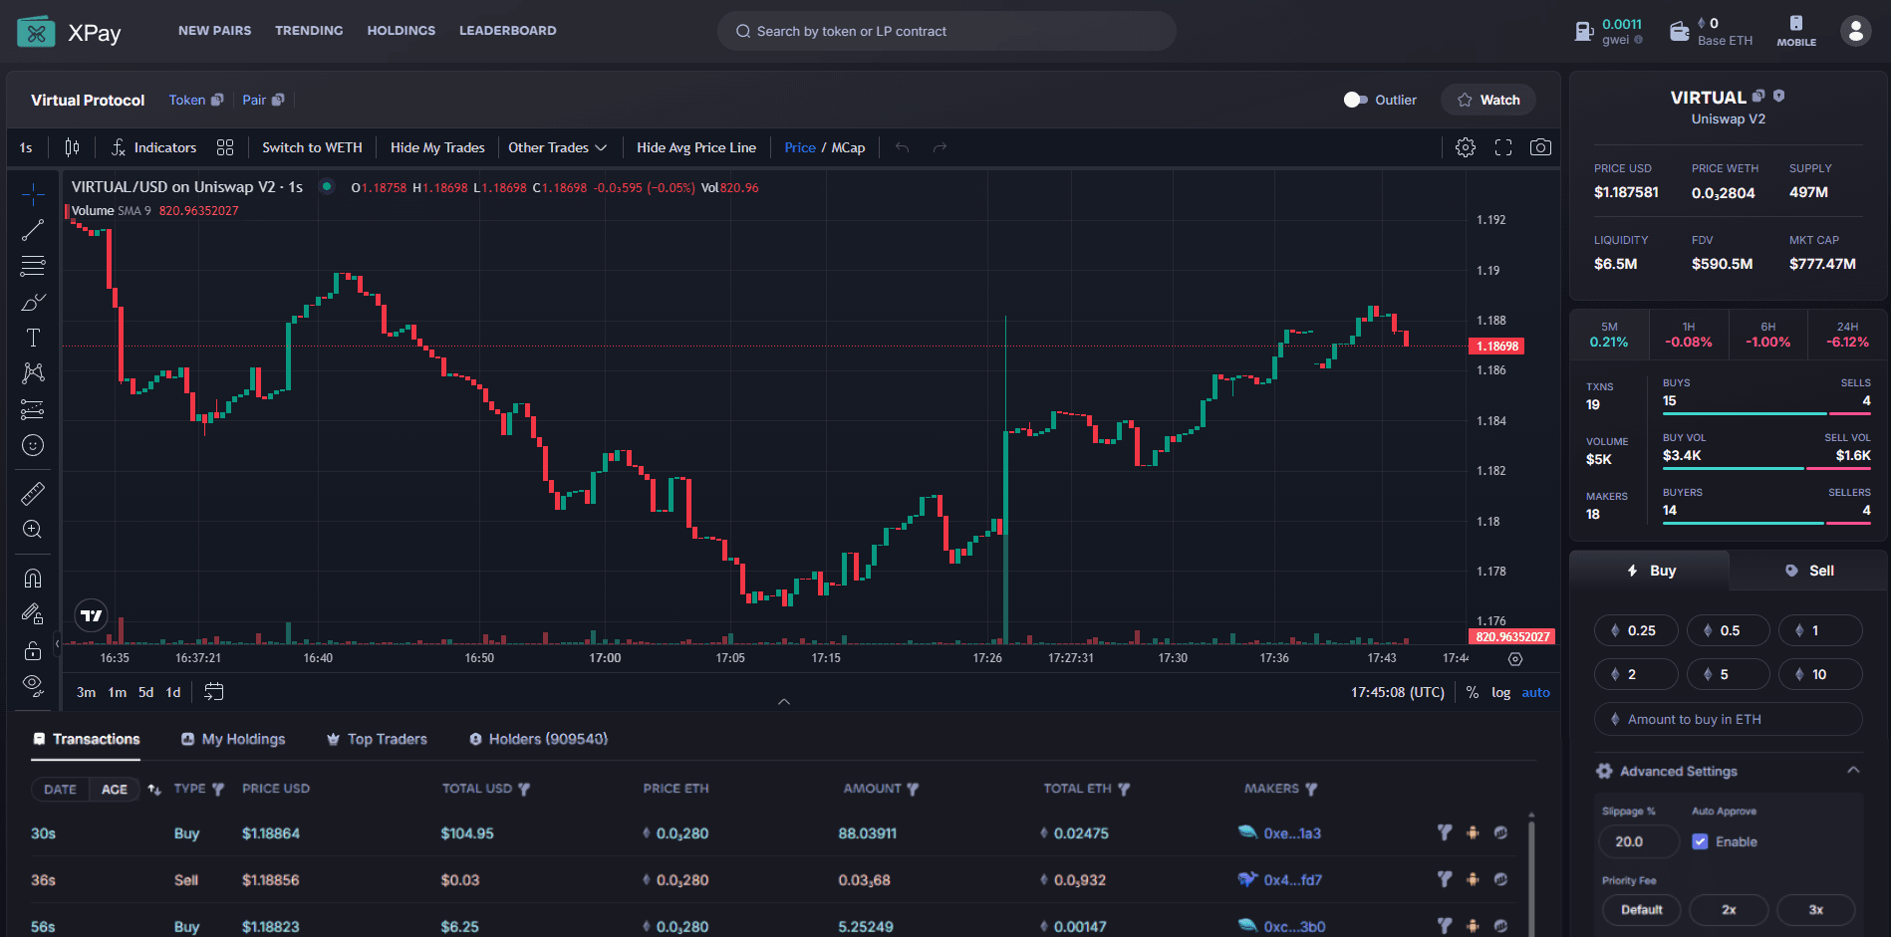1891x937 pixels.
Task: Open the Transactions tab
Action: point(86,739)
